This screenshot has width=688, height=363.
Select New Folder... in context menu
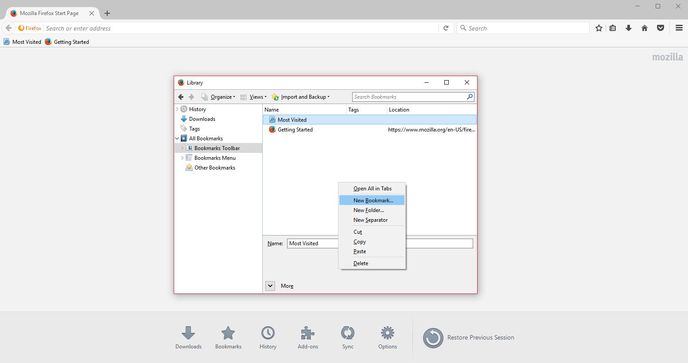coord(369,210)
